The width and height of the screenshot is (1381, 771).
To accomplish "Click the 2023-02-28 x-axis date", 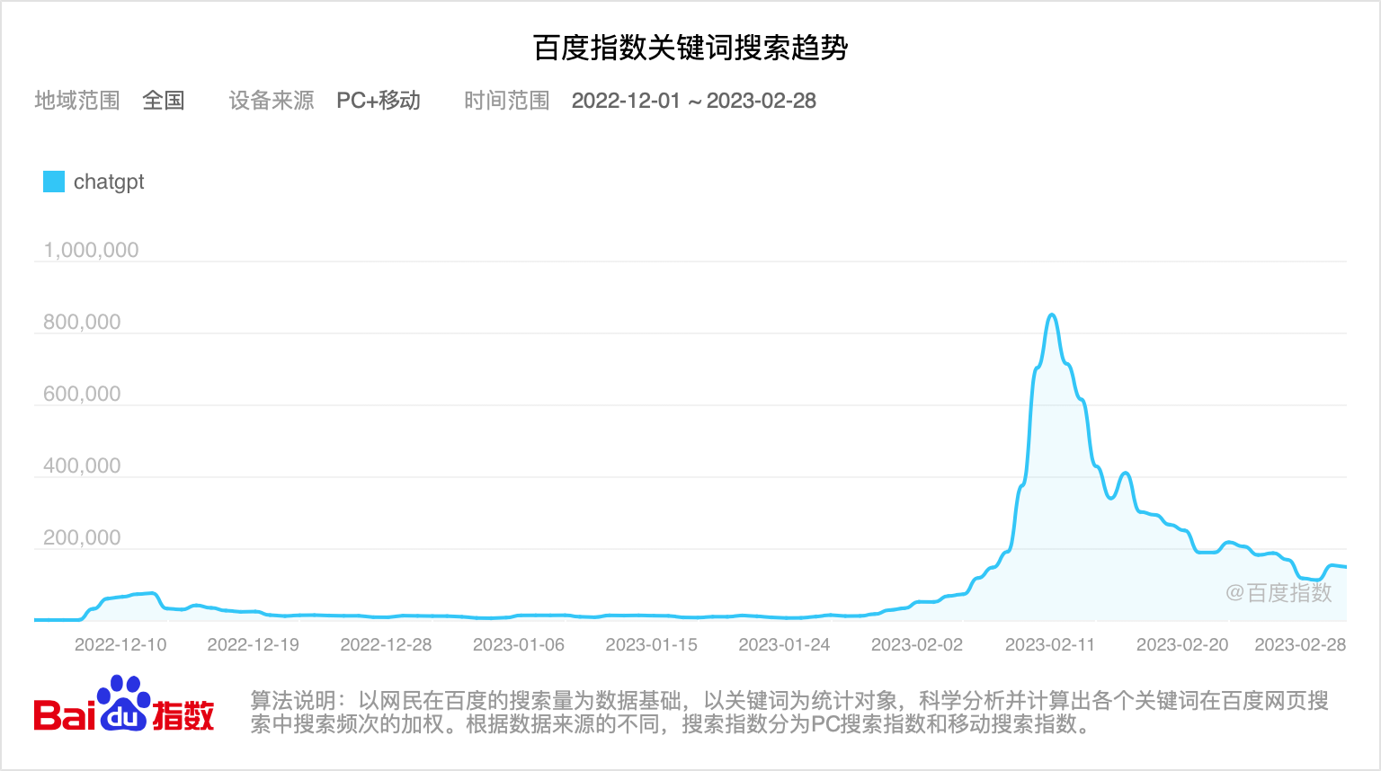I will coord(1300,644).
